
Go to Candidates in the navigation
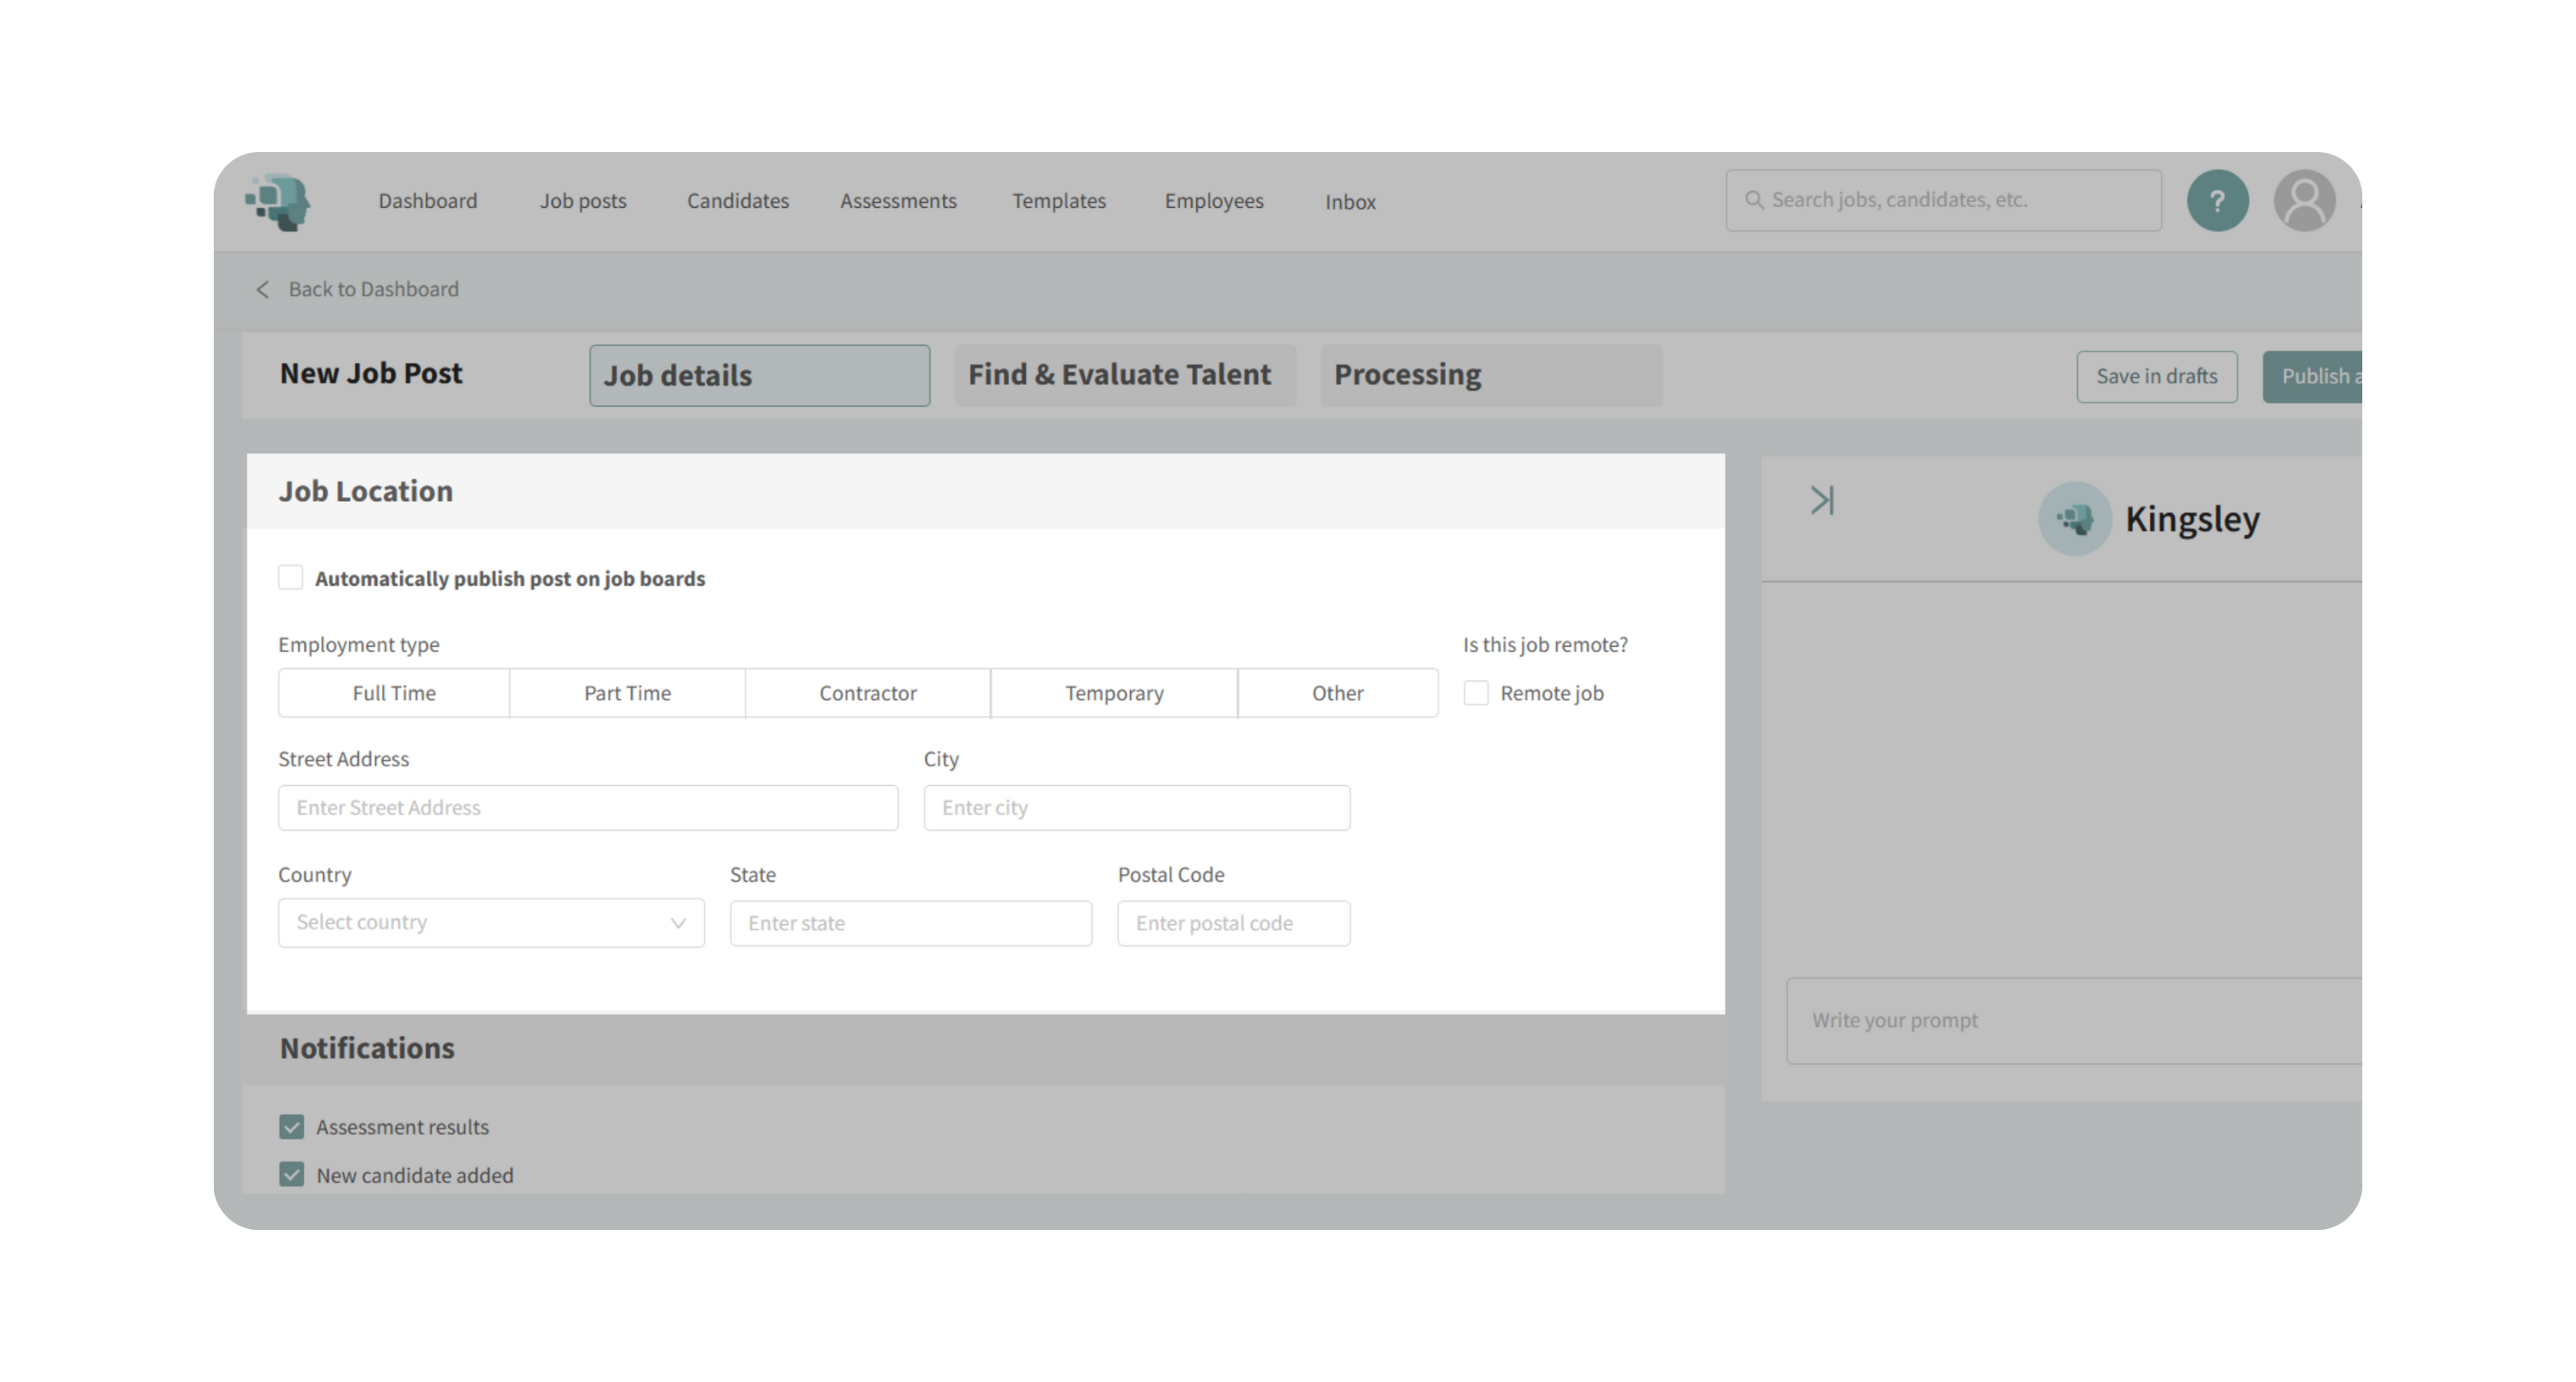(x=737, y=201)
